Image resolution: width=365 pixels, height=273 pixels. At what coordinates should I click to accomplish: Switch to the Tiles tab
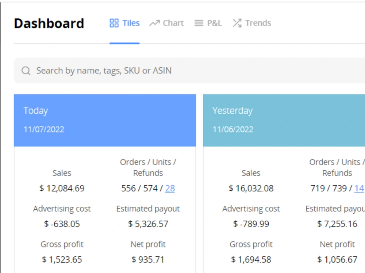[x=124, y=23]
